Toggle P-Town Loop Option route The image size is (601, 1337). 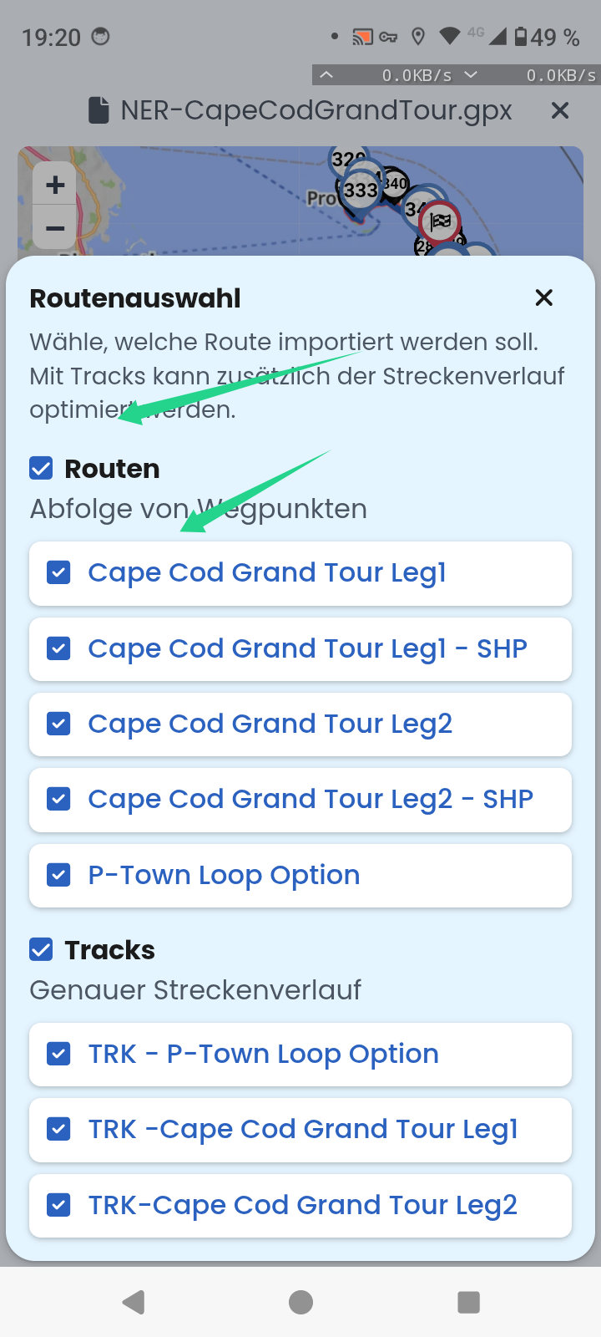(300, 876)
